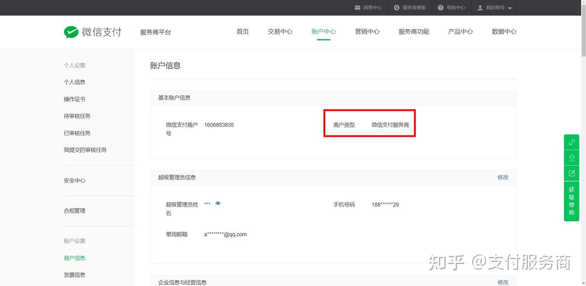Open 发票信息 in the sidebar

click(x=74, y=275)
